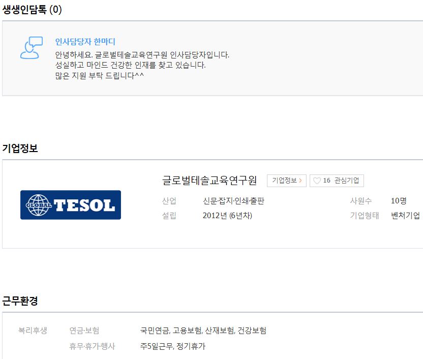Click the 생생인담톡 (0) section heading

pyautogui.click(x=32, y=10)
